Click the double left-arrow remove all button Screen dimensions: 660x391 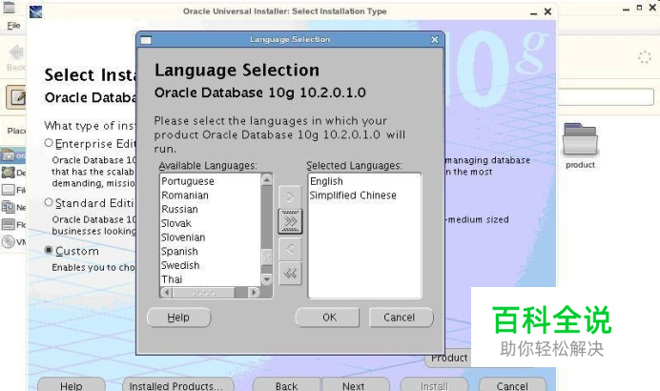click(290, 274)
